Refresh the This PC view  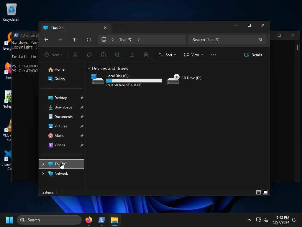coord(89,40)
